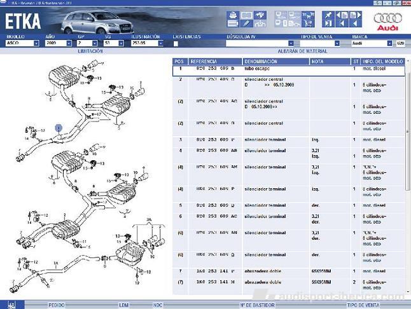
Task: Click highlighted callout 1 in the diagram
Action: point(59,128)
